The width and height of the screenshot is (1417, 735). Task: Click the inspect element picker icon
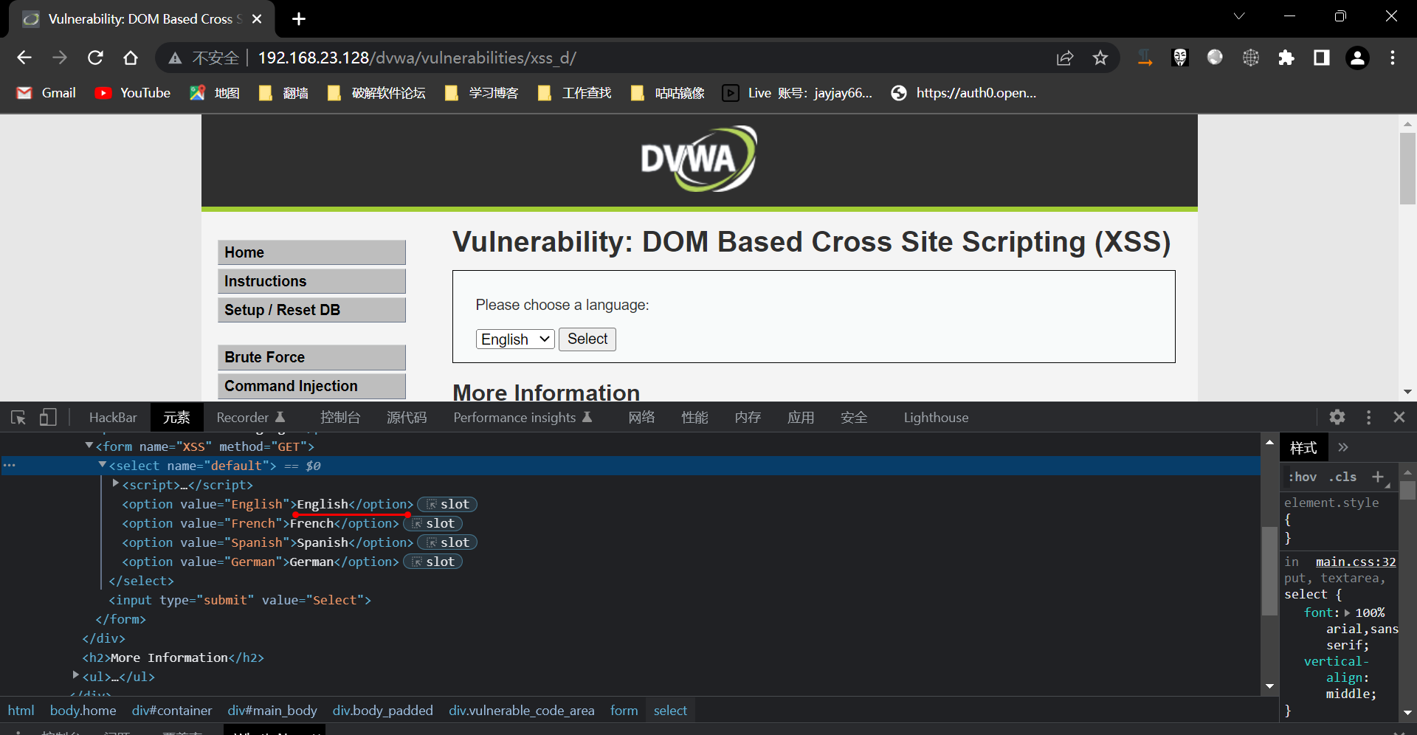point(18,418)
